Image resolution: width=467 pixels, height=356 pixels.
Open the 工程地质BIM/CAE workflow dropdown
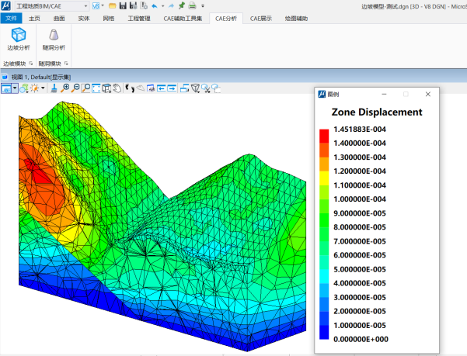[x=85, y=5]
